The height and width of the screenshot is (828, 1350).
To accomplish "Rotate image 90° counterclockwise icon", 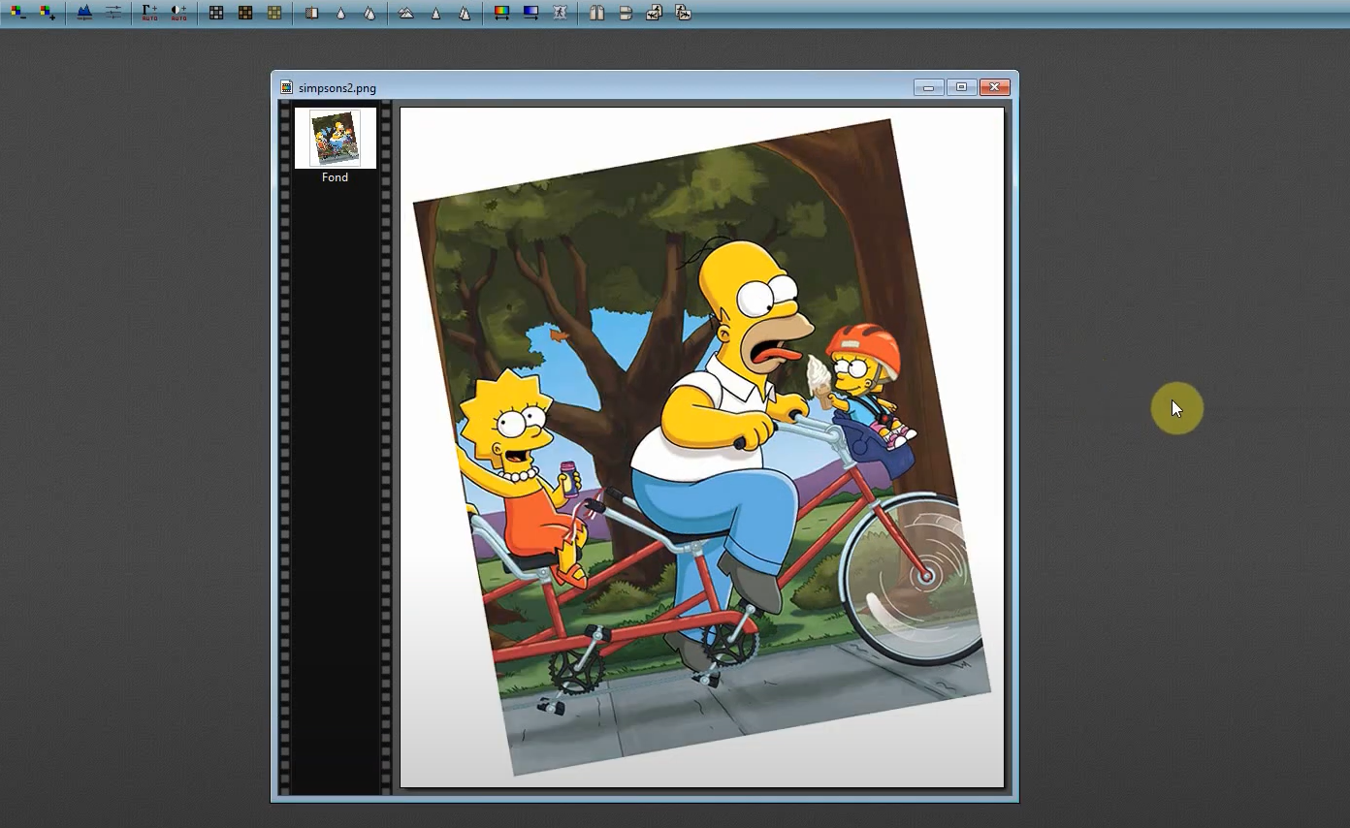I will (x=654, y=14).
